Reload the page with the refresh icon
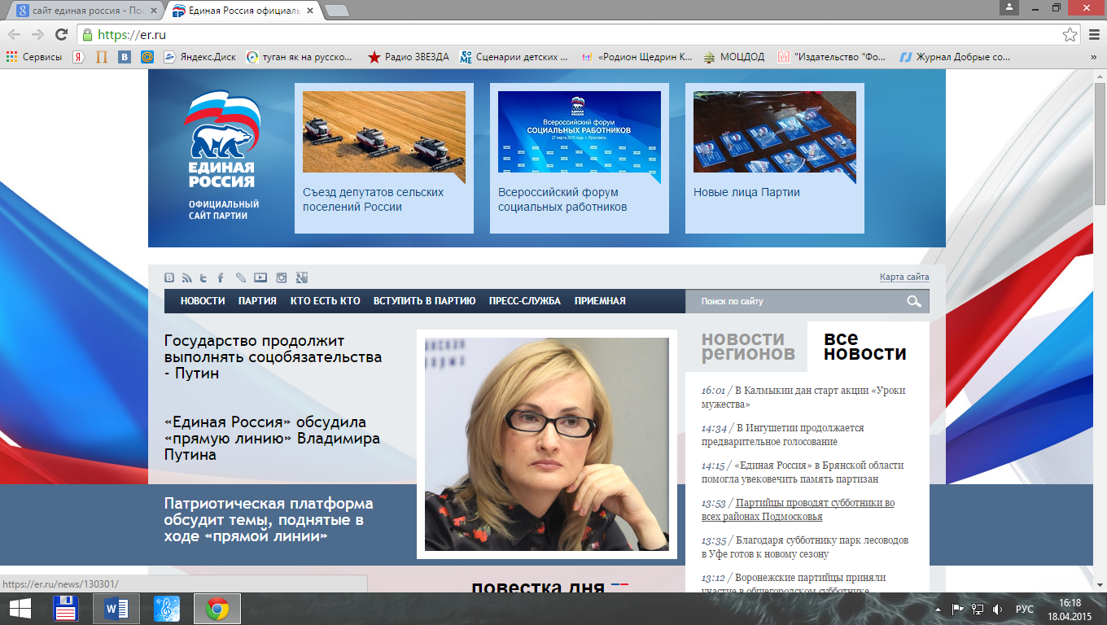This screenshot has height=625, width=1107. pos(61,34)
